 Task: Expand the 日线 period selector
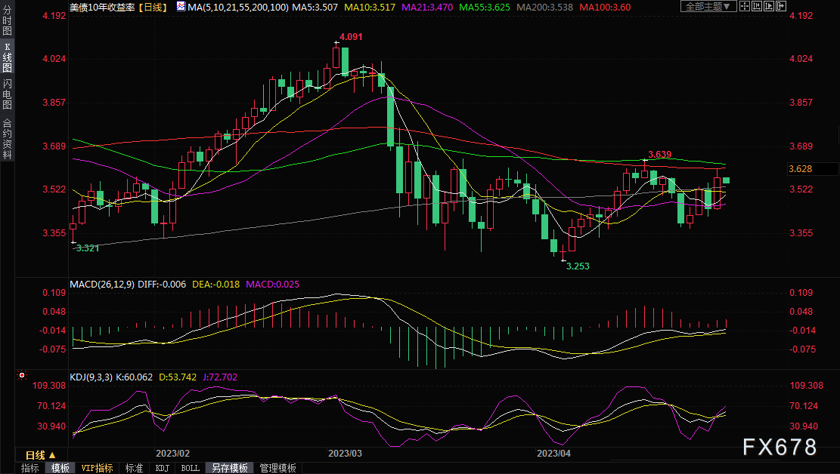coord(40,455)
